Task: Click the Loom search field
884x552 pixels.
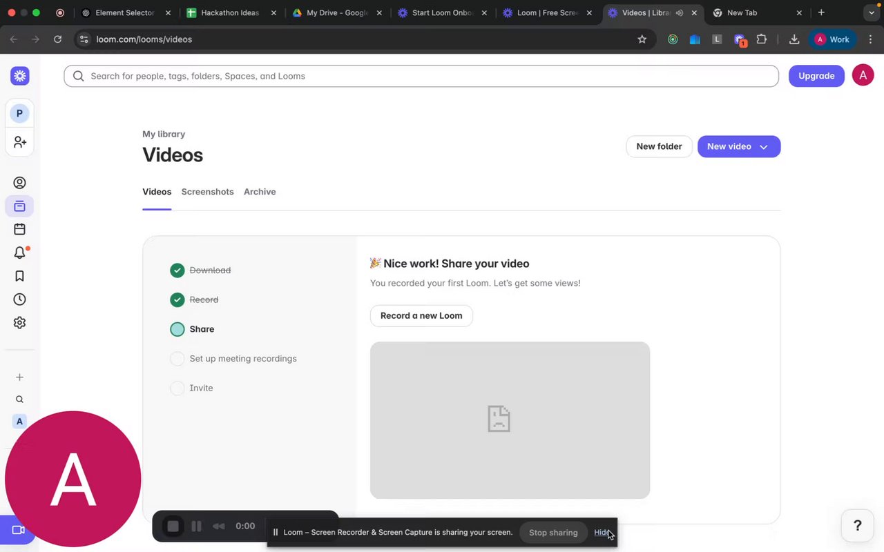Action: click(421, 76)
